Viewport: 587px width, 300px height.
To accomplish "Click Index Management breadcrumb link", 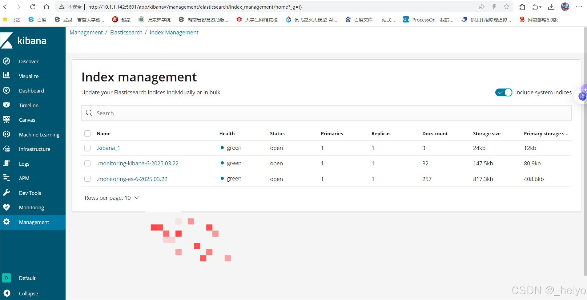I will 174,32.
